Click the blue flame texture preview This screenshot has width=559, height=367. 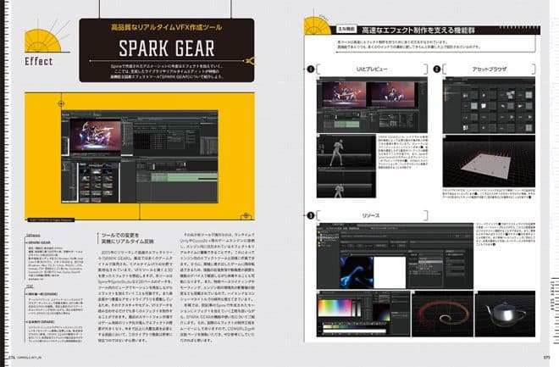357,271
